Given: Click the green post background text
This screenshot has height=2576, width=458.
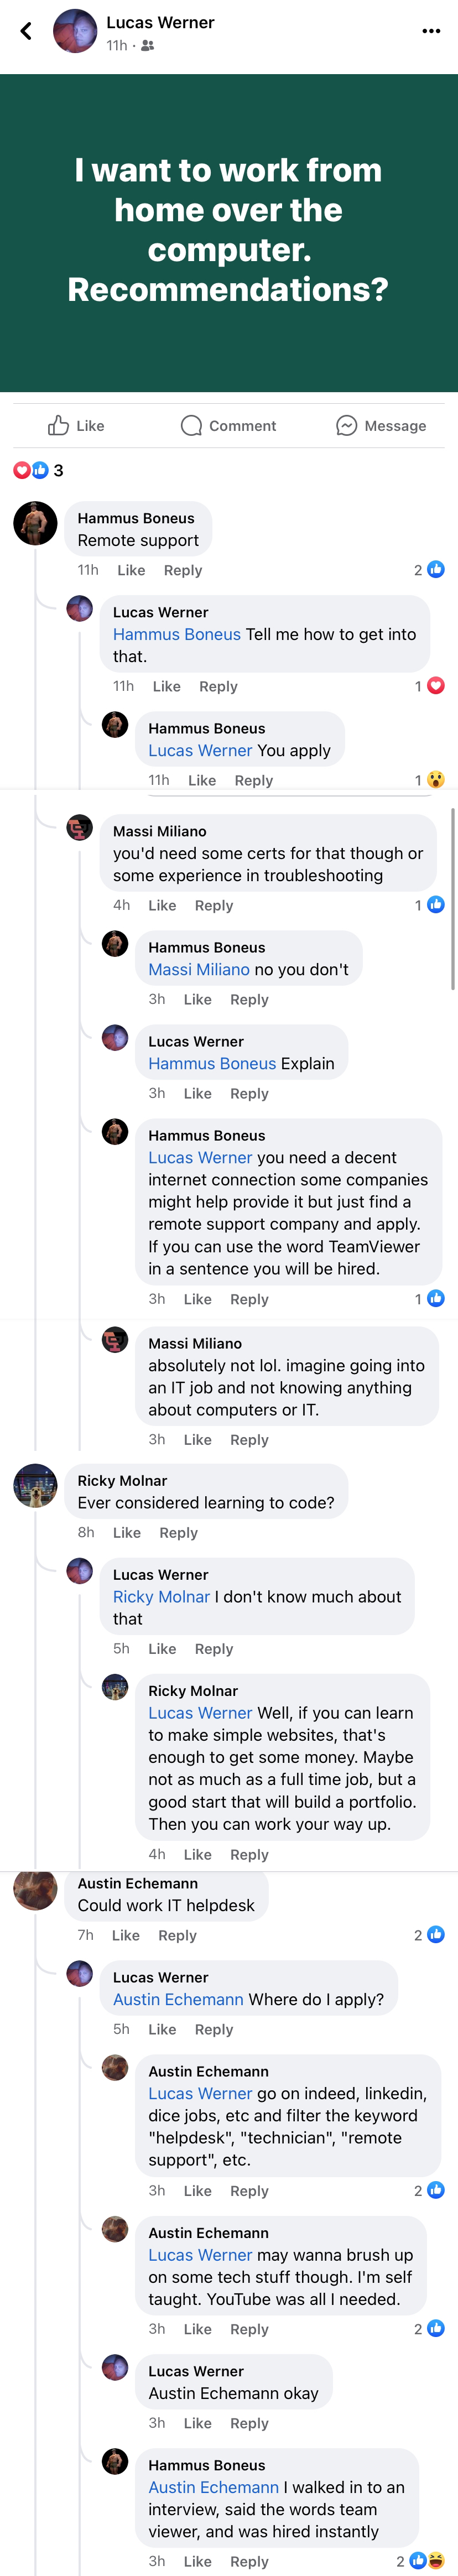Looking at the screenshot, I should [x=229, y=230].
